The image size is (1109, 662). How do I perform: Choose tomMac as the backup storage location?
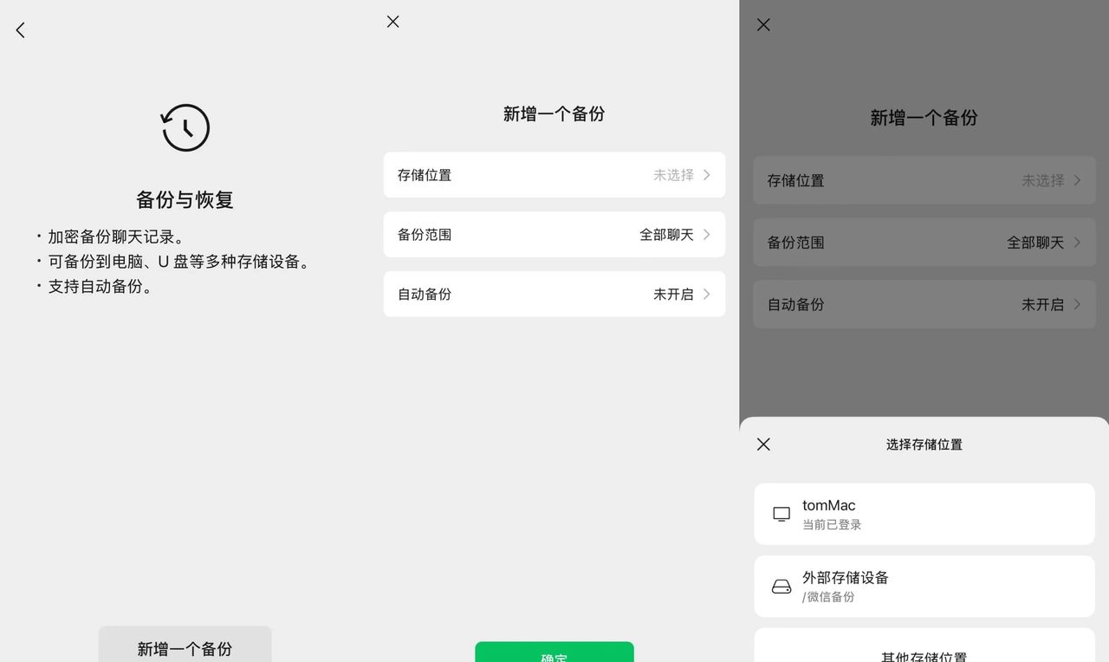(924, 513)
